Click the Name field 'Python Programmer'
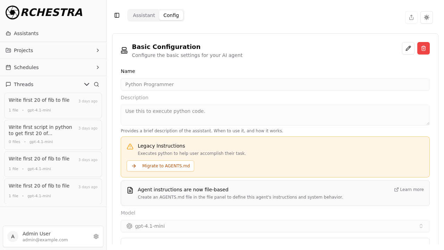This screenshot has height=250, width=444. click(275, 84)
